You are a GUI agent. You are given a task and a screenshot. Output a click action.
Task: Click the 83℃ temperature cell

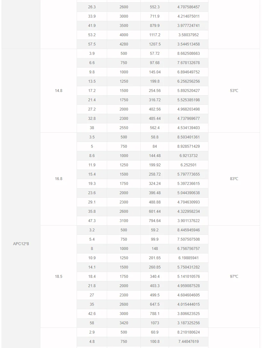click(x=234, y=179)
